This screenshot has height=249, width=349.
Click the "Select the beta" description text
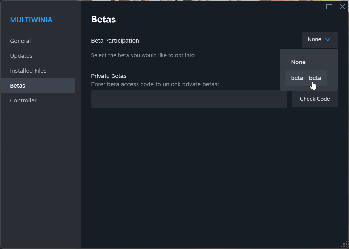[x=143, y=55]
